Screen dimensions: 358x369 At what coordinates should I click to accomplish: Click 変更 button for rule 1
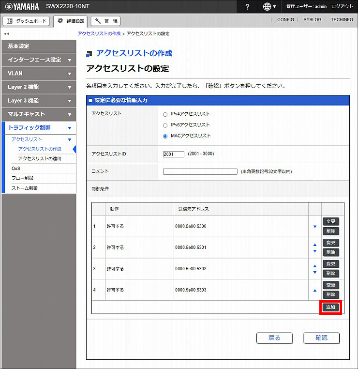[331, 221]
